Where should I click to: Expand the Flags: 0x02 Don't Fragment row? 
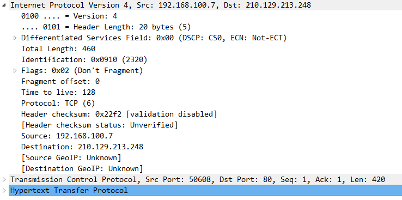(x=15, y=70)
